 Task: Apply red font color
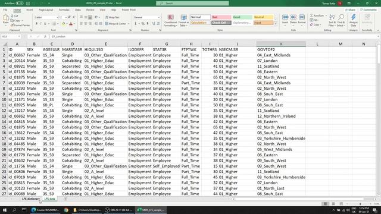(x=71, y=24)
